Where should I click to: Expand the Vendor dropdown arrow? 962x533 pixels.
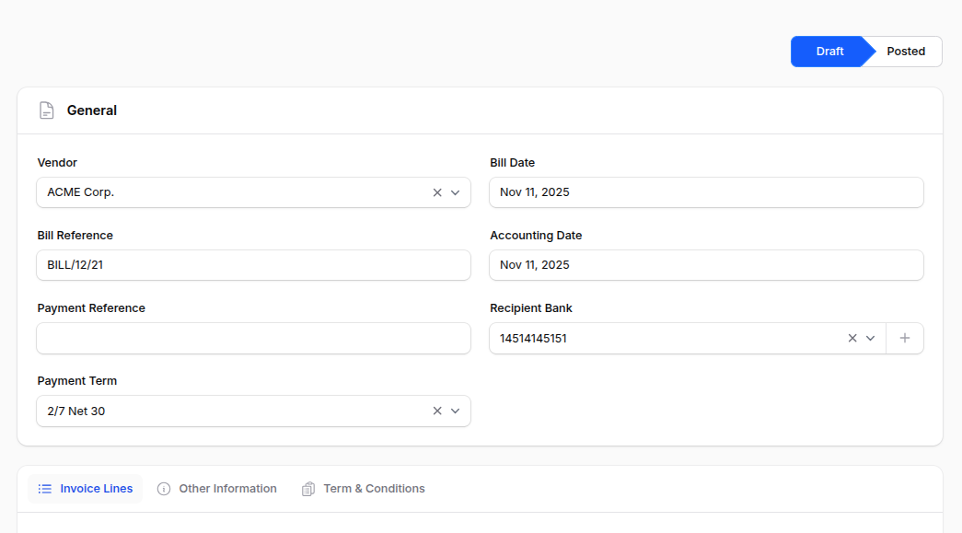pyautogui.click(x=455, y=192)
